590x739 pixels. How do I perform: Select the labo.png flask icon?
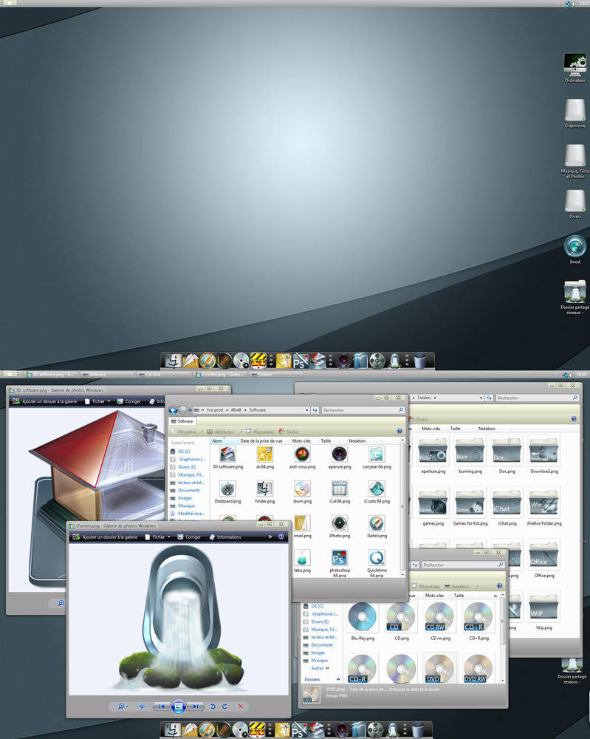coord(302,558)
